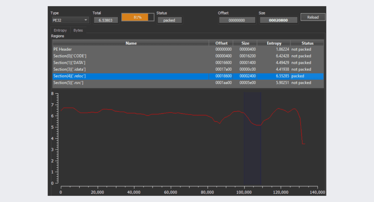Click offset 00000400 of CODE section
The image size is (374, 202).
[x=224, y=56]
